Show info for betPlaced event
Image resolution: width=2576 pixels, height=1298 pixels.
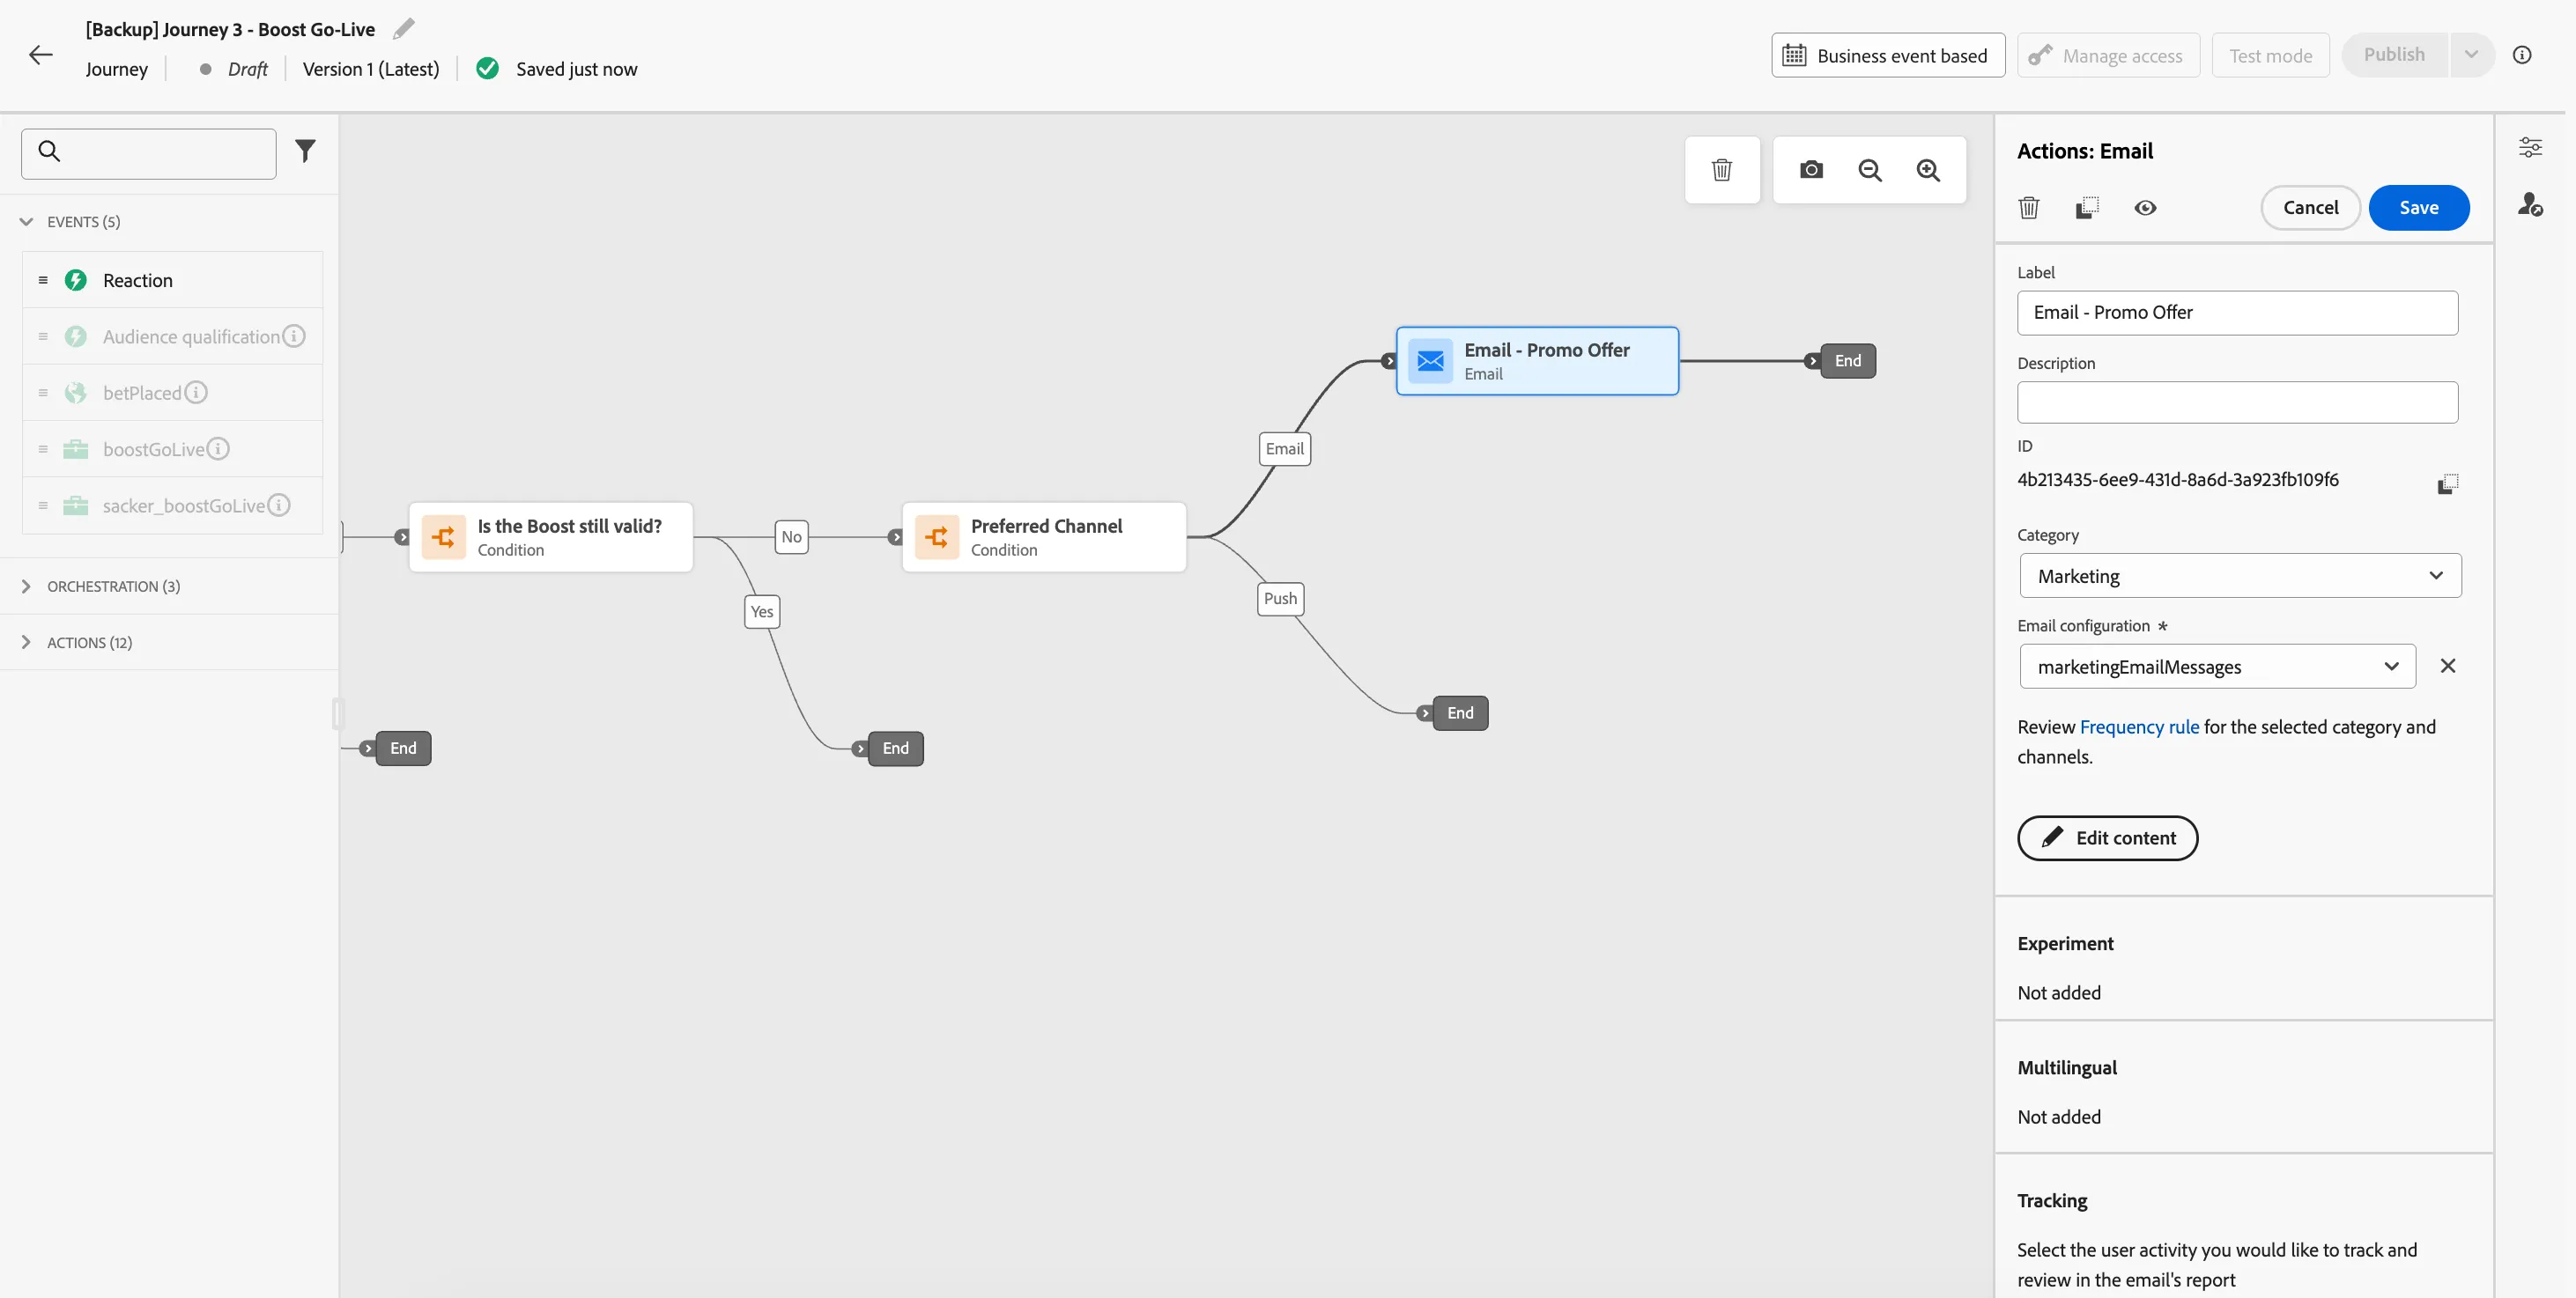(x=196, y=392)
